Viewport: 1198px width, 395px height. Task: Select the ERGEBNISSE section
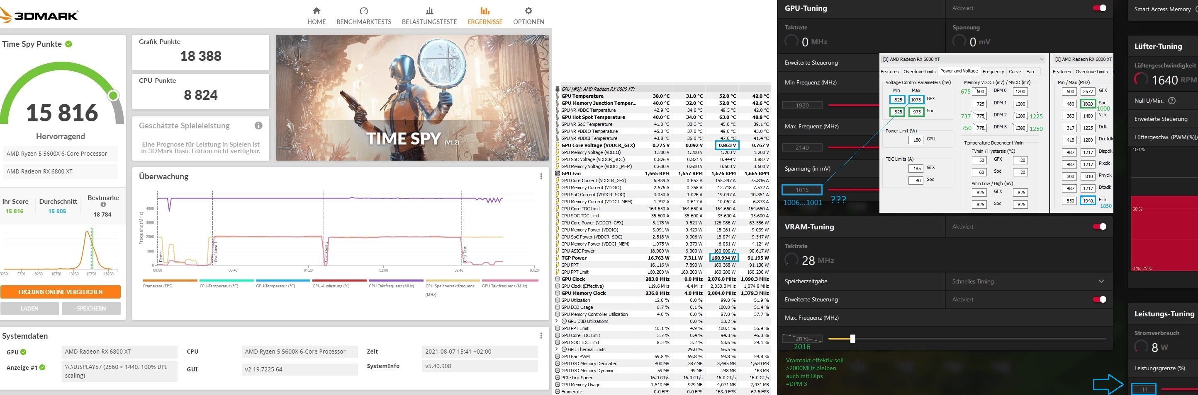[x=485, y=16]
